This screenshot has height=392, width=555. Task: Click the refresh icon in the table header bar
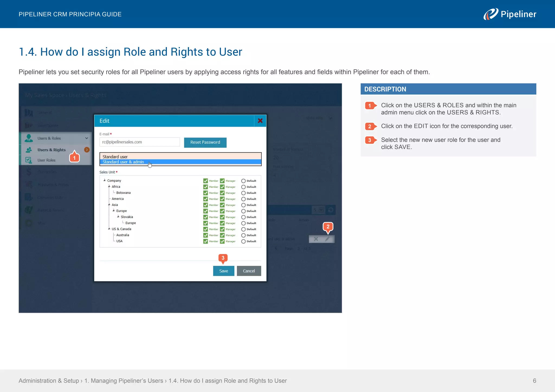pyautogui.click(x=331, y=210)
